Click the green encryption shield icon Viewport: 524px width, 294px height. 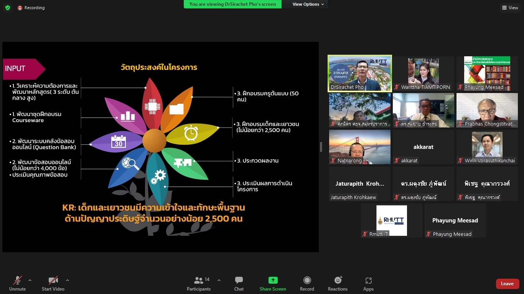pyautogui.click(x=8, y=8)
